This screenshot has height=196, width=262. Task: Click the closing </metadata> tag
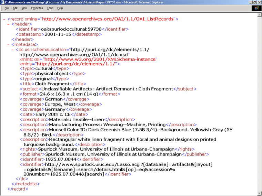point(26,184)
